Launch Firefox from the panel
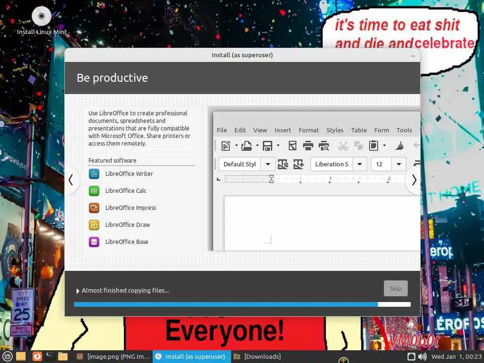 (37, 356)
